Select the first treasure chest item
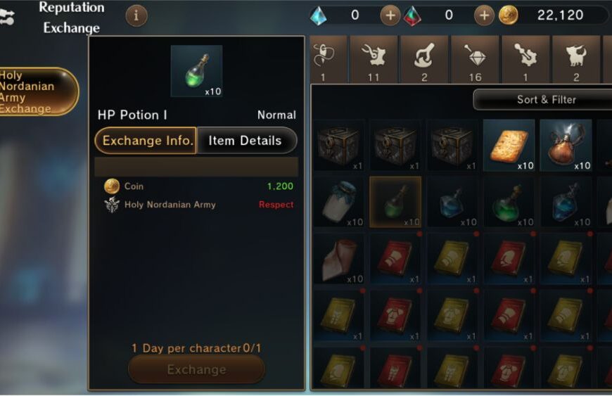612x396 pixels. (x=339, y=146)
